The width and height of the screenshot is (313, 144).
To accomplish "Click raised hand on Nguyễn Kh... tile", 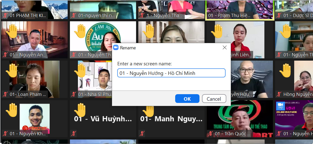I will 12,110.
